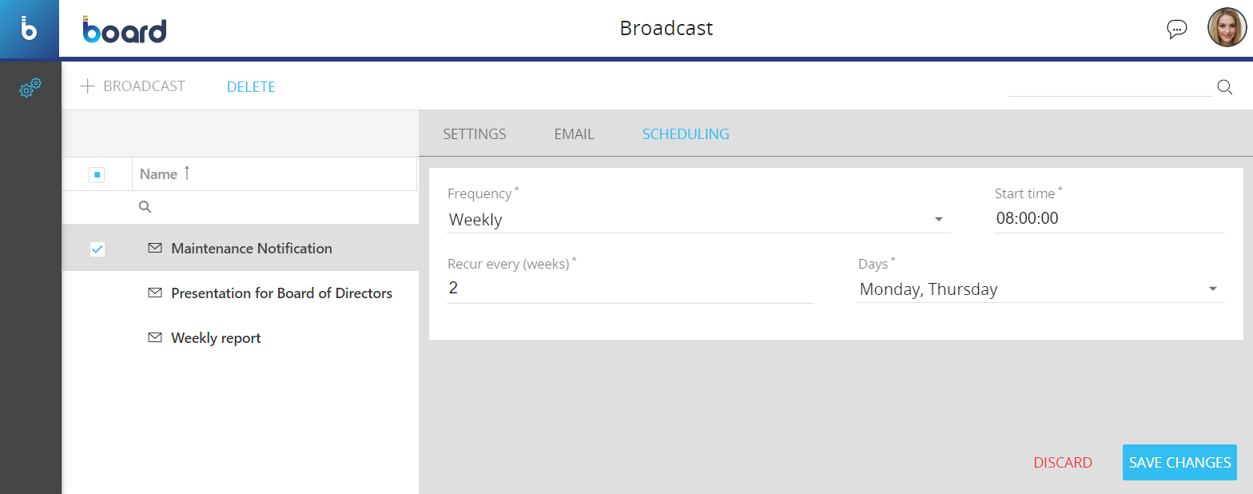Click the envelope icon beside Weekly report
The image size is (1253, 494).
pyautogui.click(x=155, y=338)
